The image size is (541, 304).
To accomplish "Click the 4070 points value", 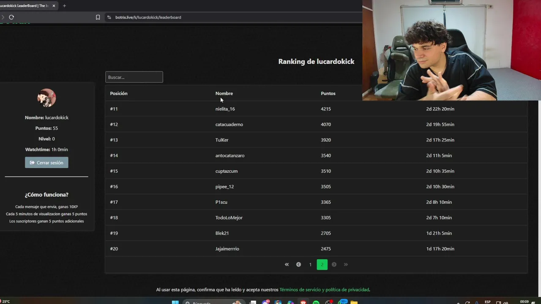I will coord(326,125).
